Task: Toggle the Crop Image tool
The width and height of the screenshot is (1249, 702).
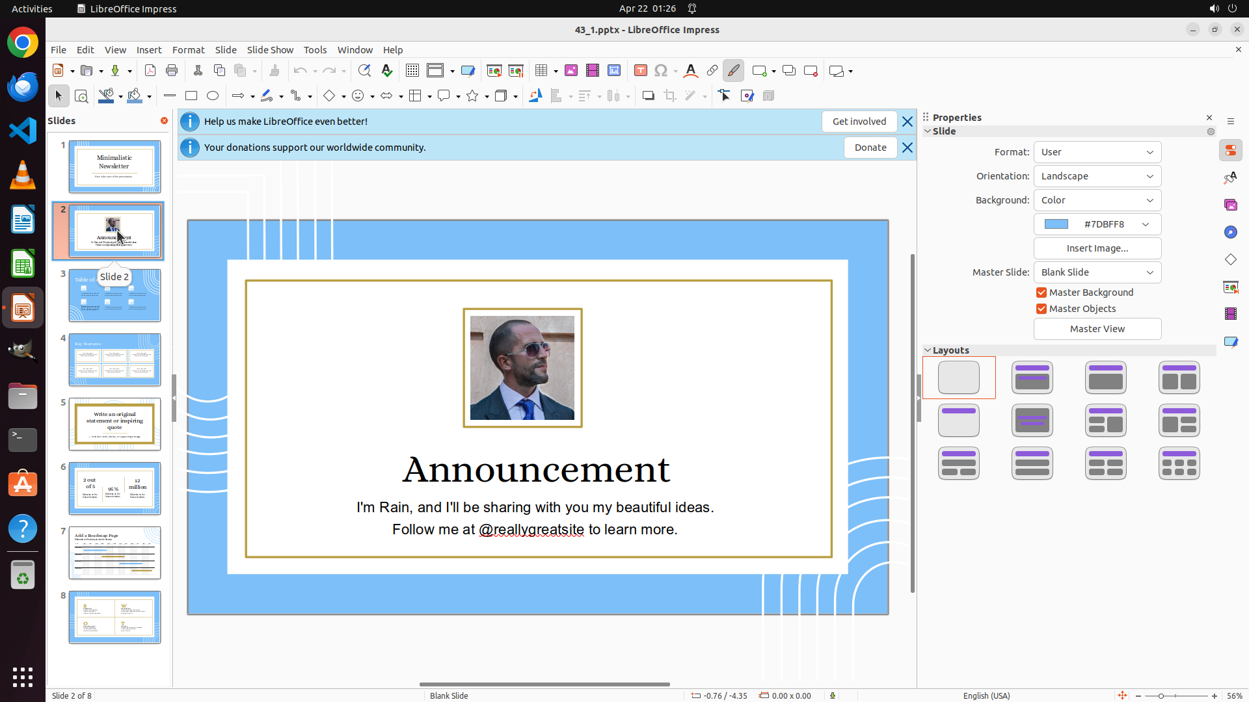Action: coord(669,96)
